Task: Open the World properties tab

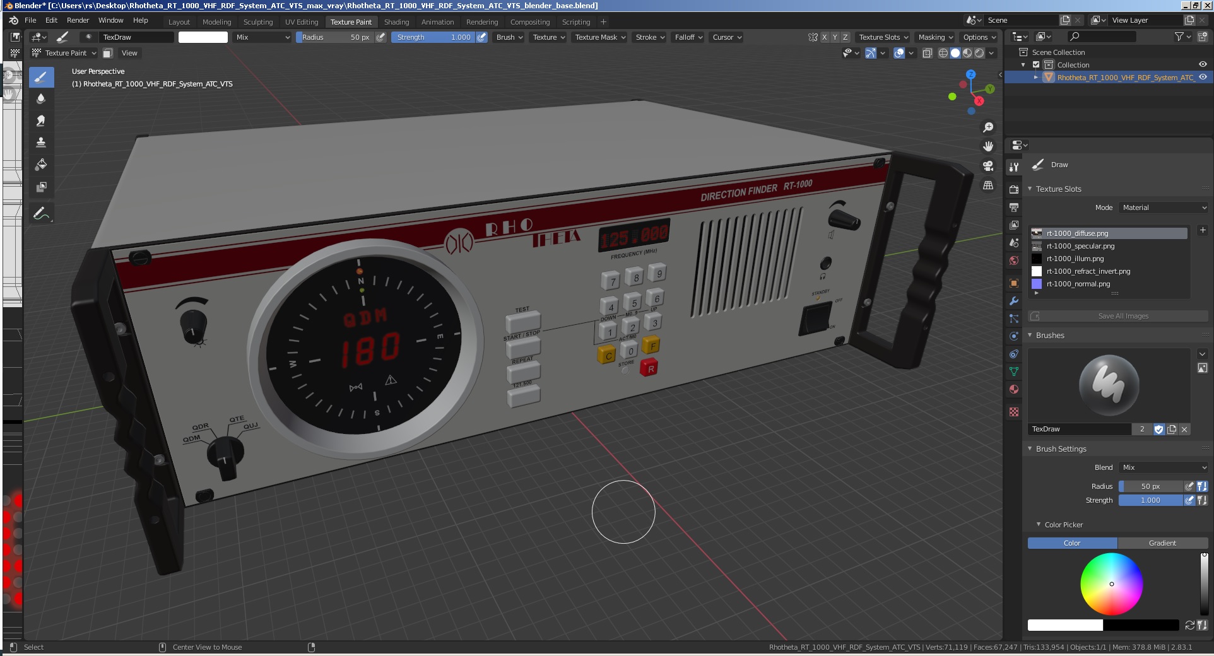Action: coord(1014,260)
